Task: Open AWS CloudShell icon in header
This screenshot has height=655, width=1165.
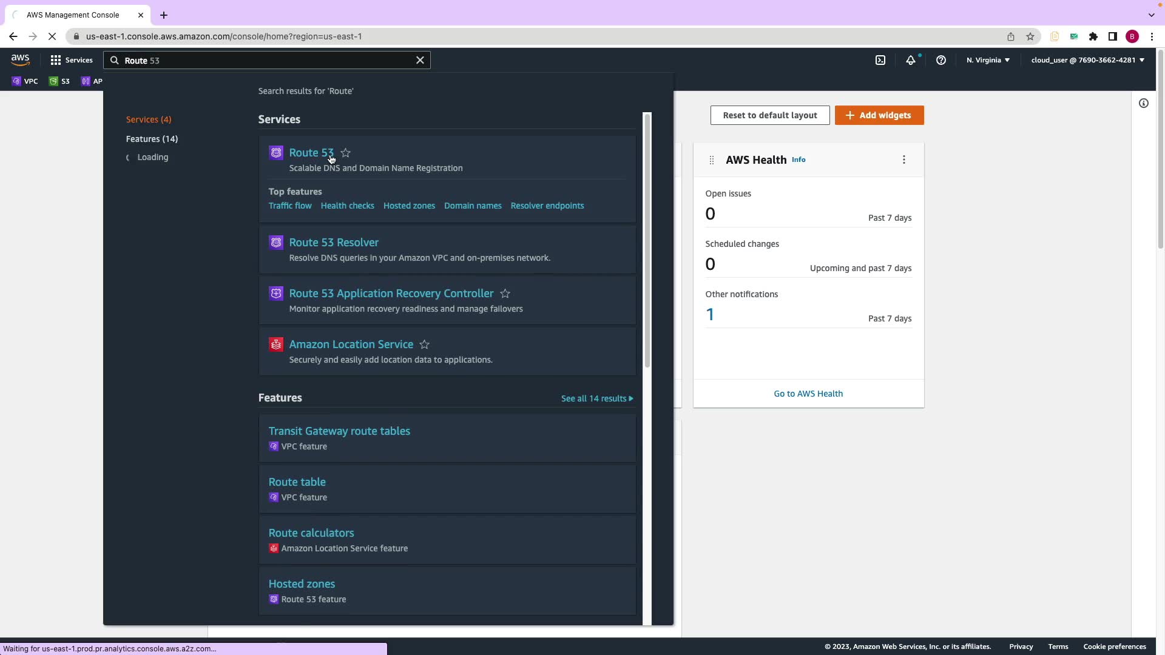Action: [880, 60]
